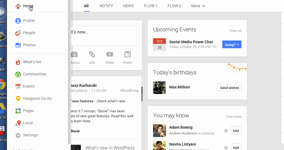Screen dimensions: 284x150
Task: Click the Kucharski post author name
Action: 84,85
